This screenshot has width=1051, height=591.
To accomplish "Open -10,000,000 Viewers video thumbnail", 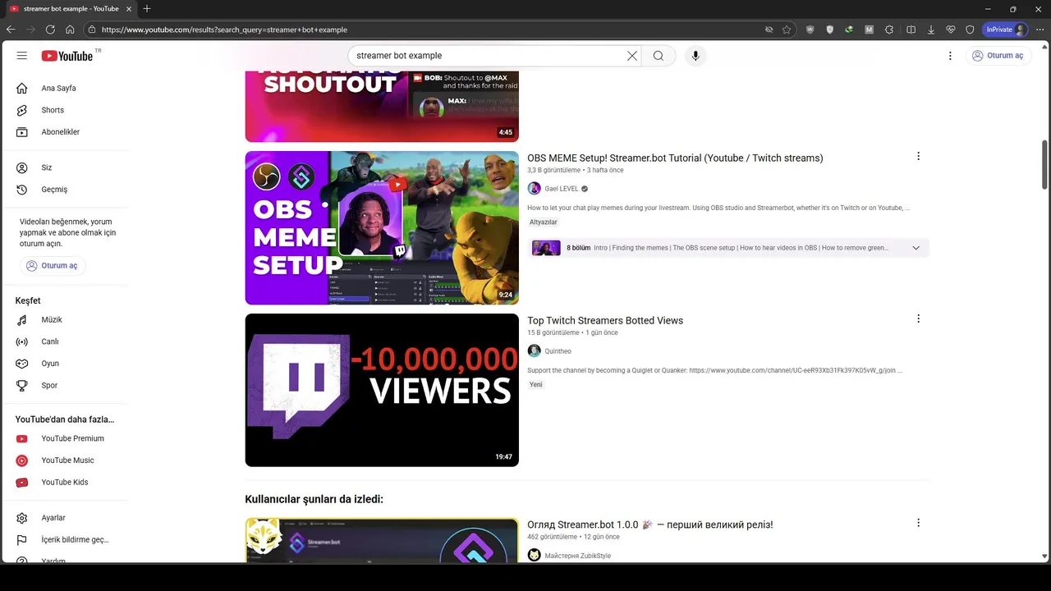I will tap(382, 390).
